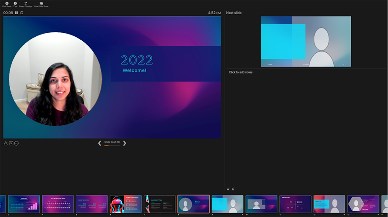The image size is (388, 217).
Task: Advance to the next slide arrow
Action: (x=125, y=143)
